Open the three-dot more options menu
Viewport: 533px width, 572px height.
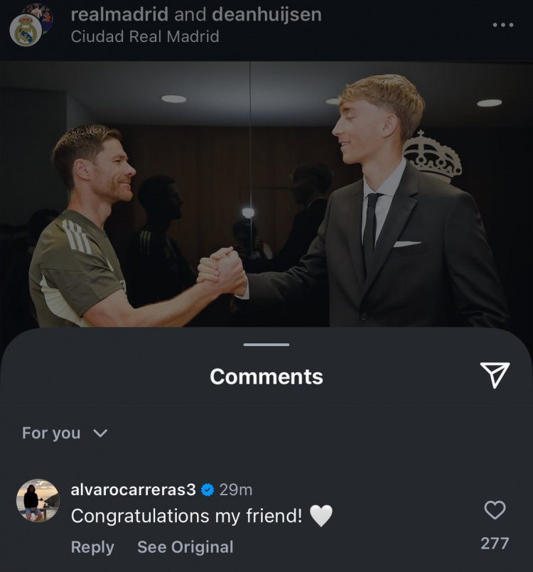point(502,25)
